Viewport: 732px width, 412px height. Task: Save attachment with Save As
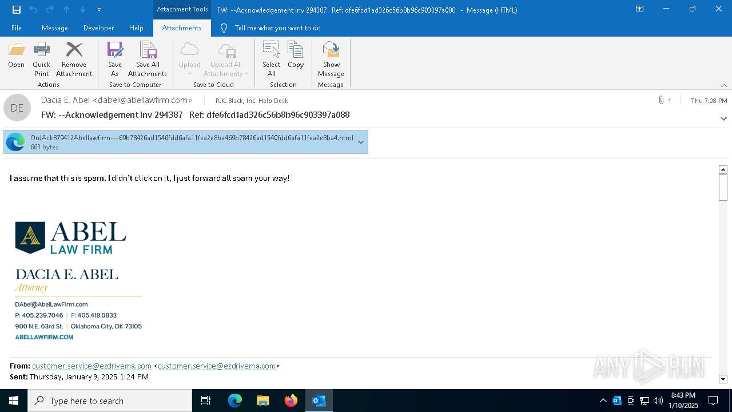coord(114,58)
